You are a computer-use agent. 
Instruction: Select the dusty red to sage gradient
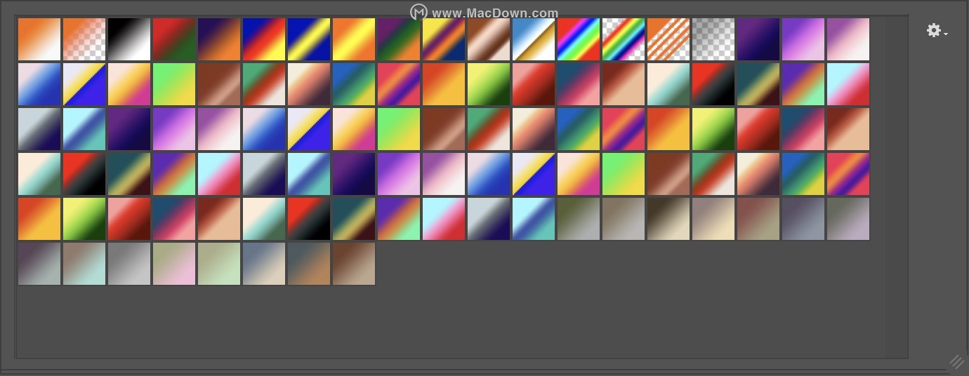pos(758,219)
